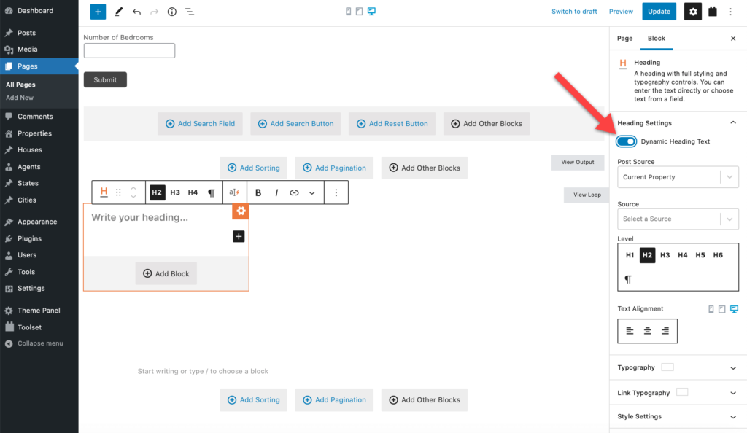The height and width of the screenshot is (433, 747).
Task: Click the Typography style preview swatch
Action: coord(667,367)
